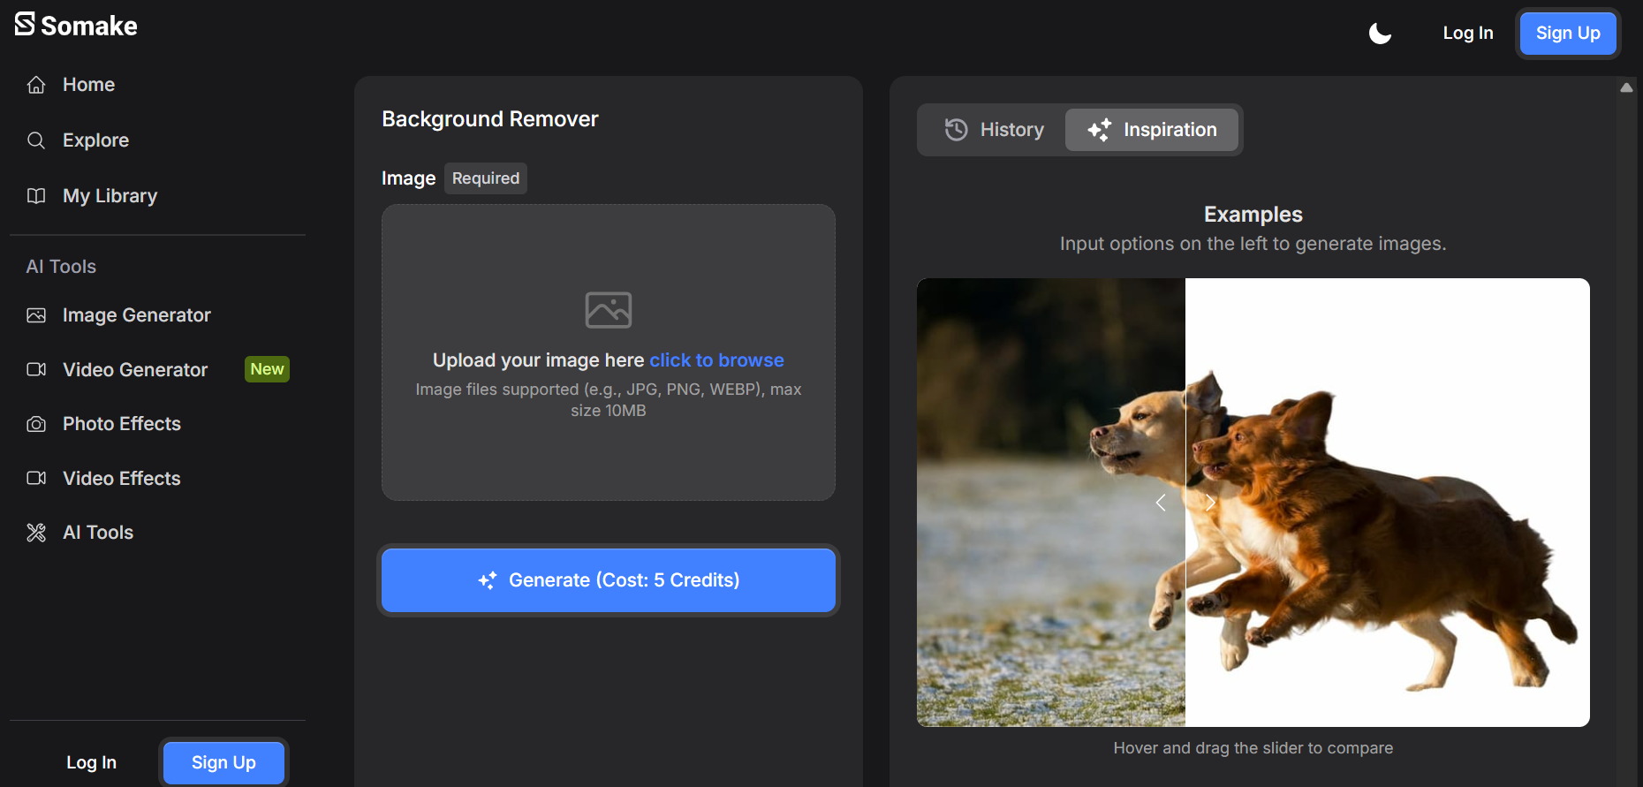Click Log In in top bar
This screenshot has width=1643, height=787.
coord(1468,34)
